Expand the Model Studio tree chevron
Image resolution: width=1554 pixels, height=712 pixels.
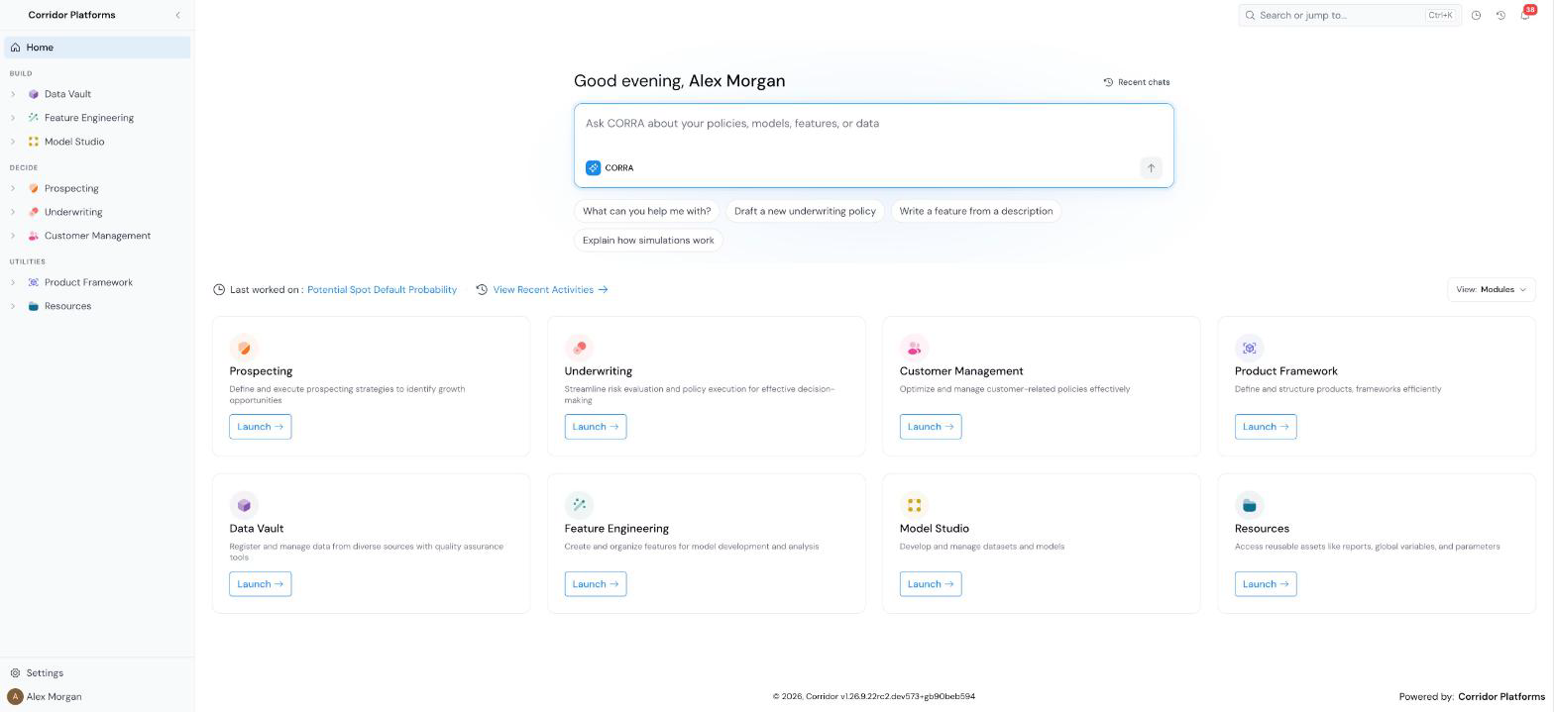click(x=13, y=142)
